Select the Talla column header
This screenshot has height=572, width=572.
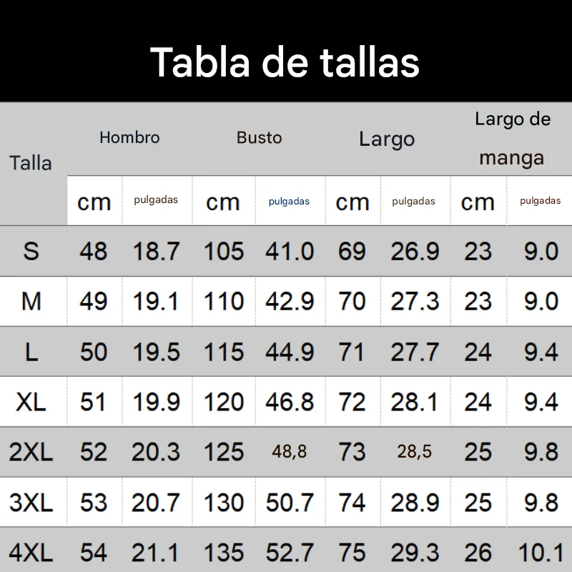(x=31, y=163)
